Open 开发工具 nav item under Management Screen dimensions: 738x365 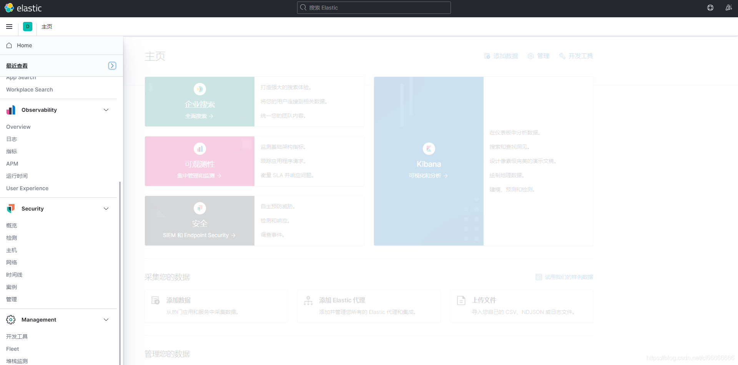click(17, 337)
